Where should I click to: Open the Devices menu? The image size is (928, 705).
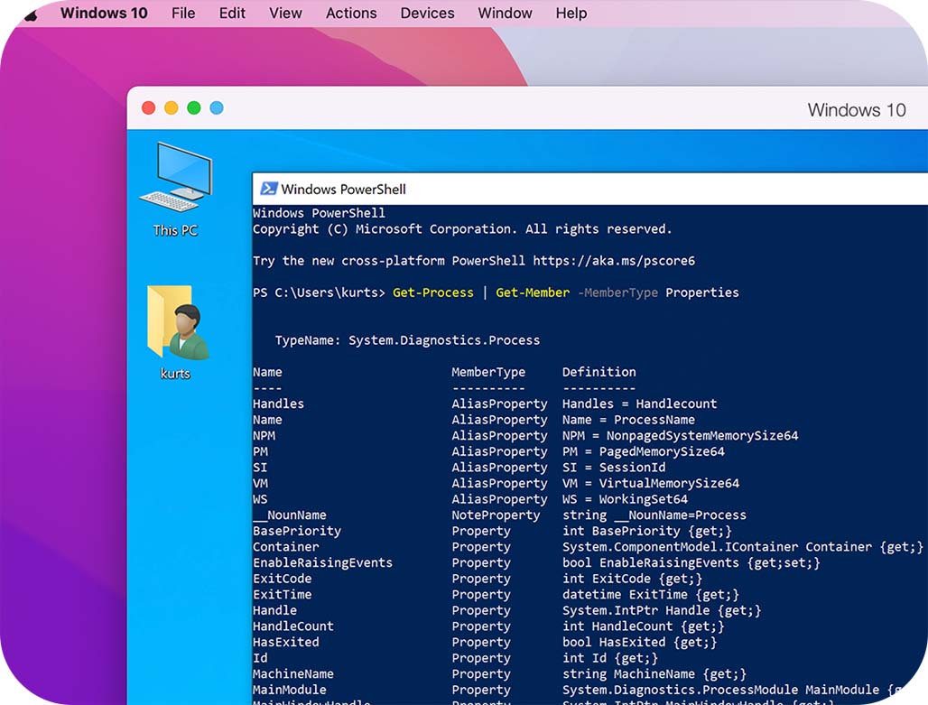click(x=427, y=13)
